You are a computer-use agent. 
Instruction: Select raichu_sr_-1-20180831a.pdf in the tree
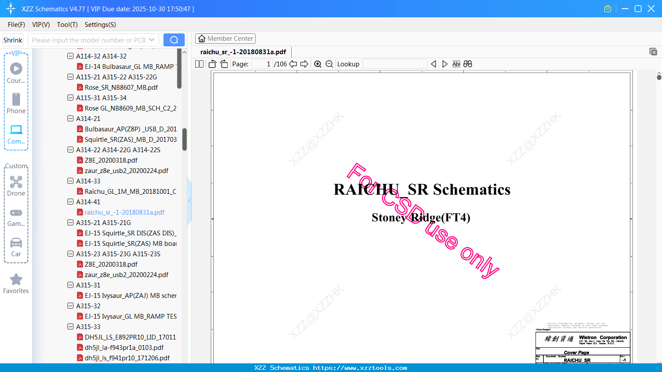(x=124, y=212)
